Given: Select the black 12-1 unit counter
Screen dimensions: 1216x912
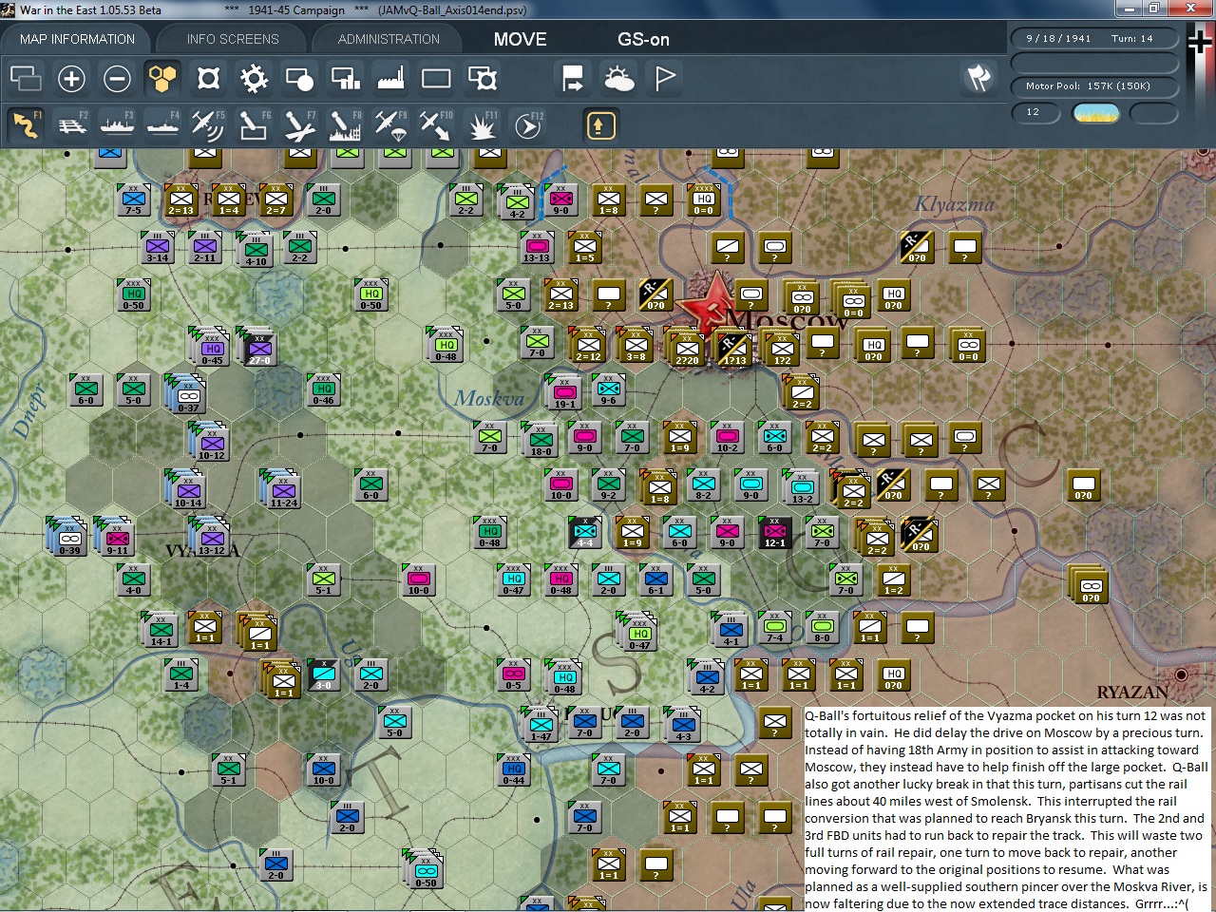Looking at the screenshot, I should [x=774, y=533].
